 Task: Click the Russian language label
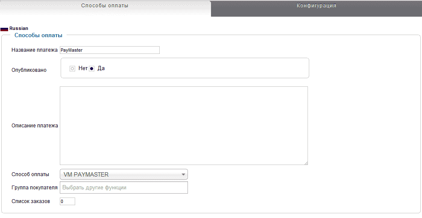click(19, 29)
